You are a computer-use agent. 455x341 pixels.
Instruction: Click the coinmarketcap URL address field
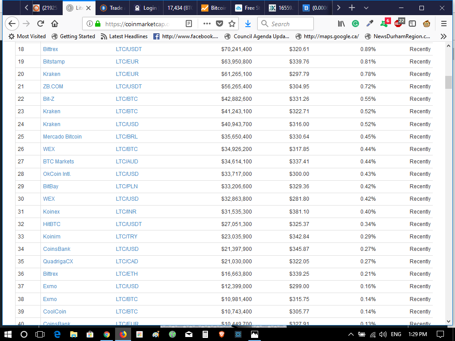click(x=137, y=24)
